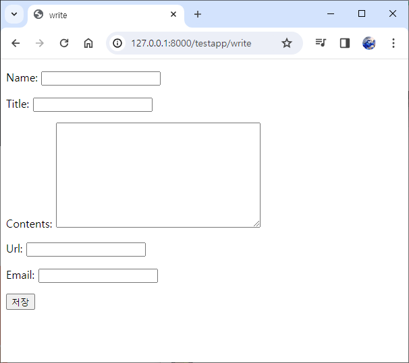Click the Contents textarea resize handle

pos(256,224)
